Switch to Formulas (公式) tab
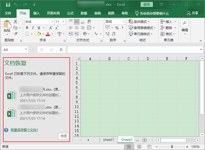 coord(70,13)
